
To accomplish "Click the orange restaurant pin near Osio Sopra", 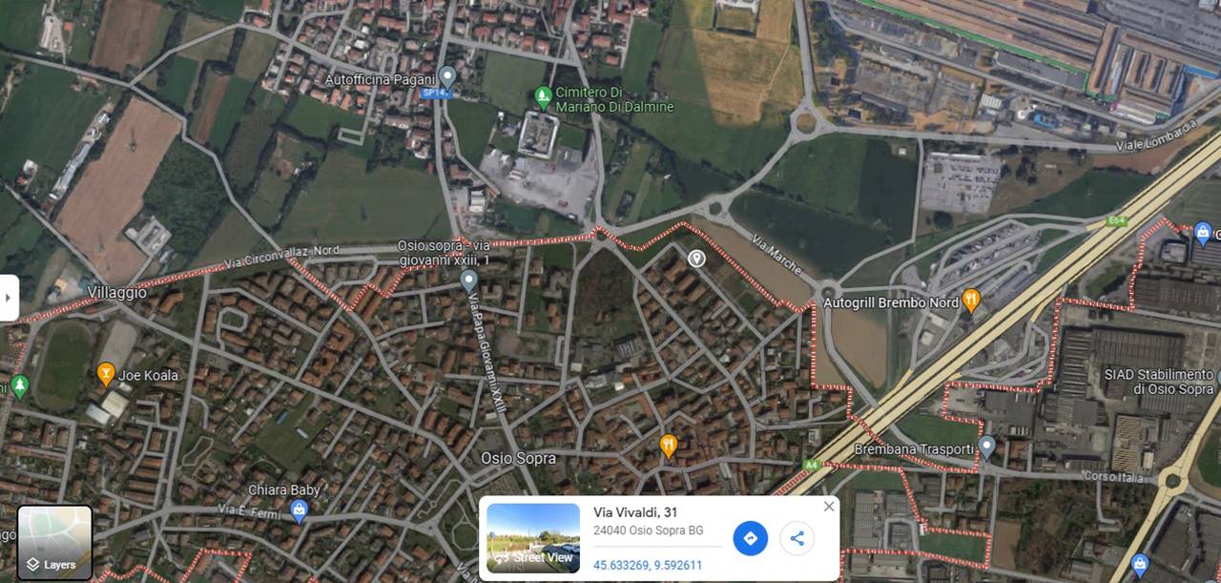I will 669,445.
